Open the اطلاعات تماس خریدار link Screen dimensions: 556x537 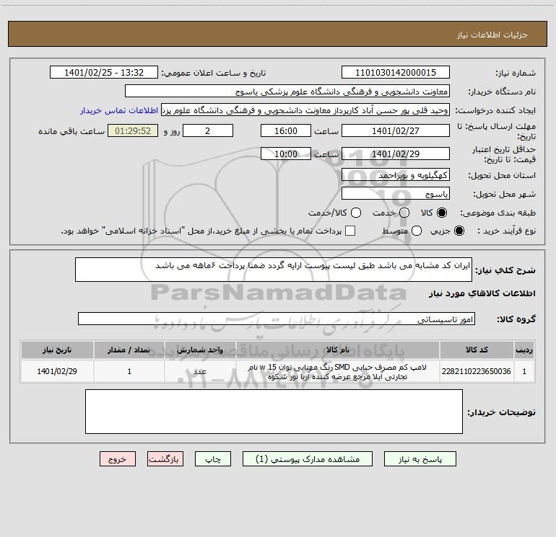[119, 110]
